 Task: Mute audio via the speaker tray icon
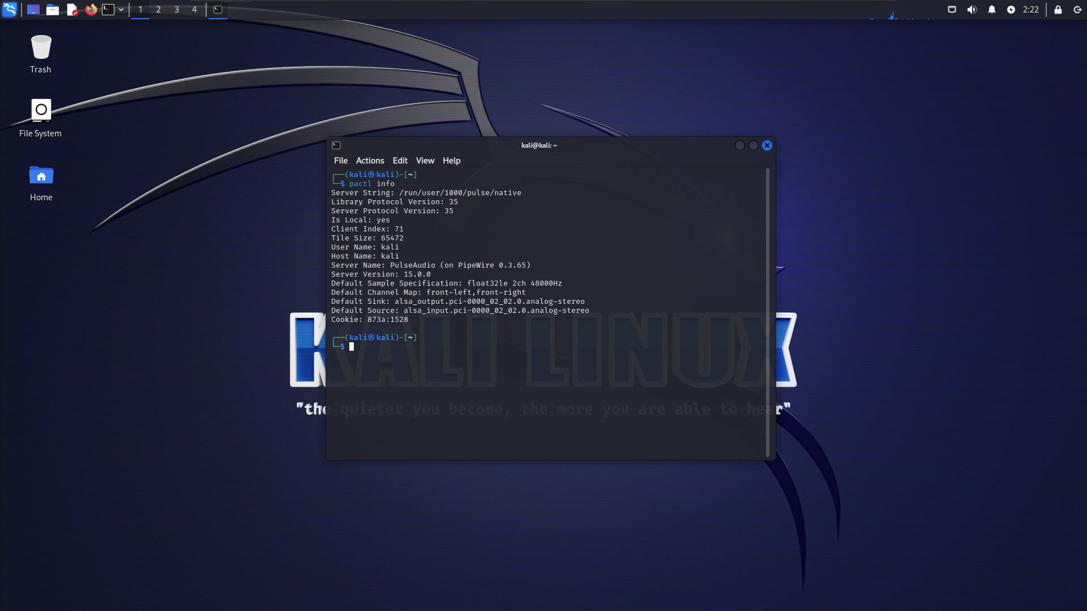click(972, 9)
